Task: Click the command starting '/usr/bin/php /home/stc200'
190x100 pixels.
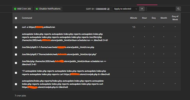Action: coord(64,63)
